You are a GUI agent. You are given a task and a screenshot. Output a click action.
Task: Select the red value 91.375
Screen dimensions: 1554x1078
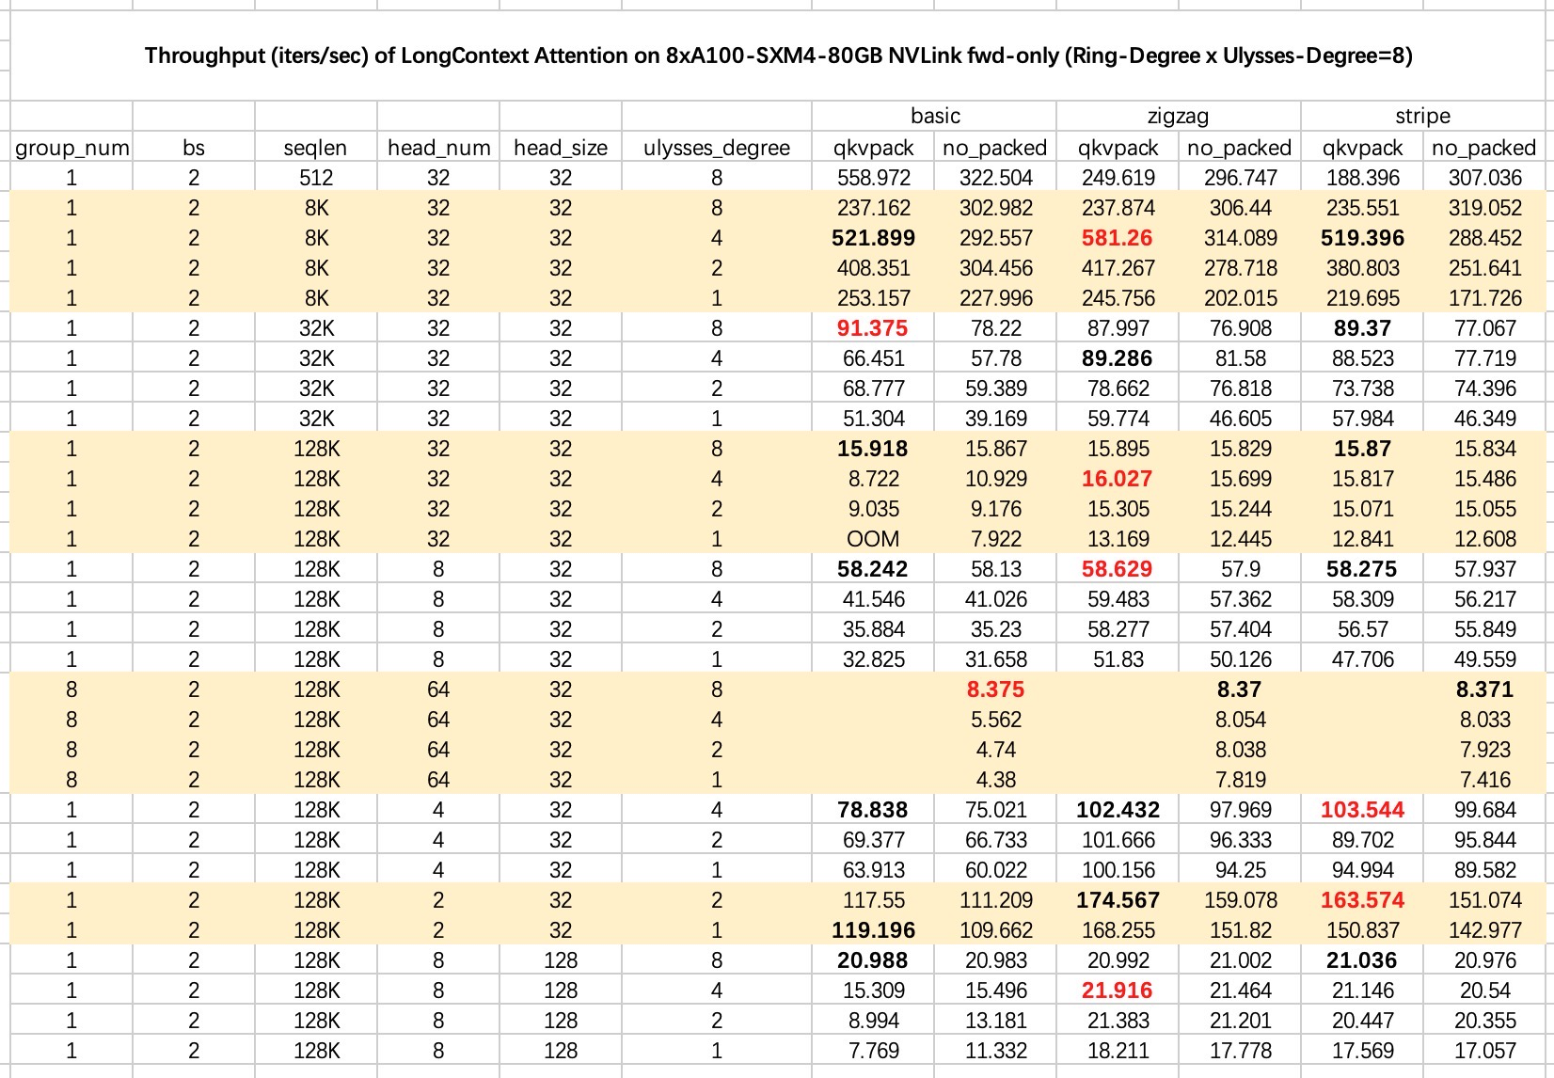coord(874,328)
